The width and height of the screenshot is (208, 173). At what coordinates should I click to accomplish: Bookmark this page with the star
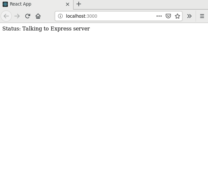coord(177,16)
